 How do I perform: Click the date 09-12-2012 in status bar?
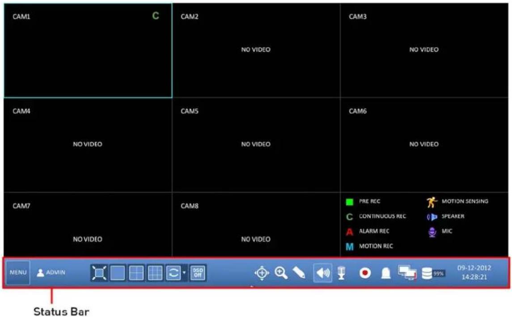[x=474, y=268]
